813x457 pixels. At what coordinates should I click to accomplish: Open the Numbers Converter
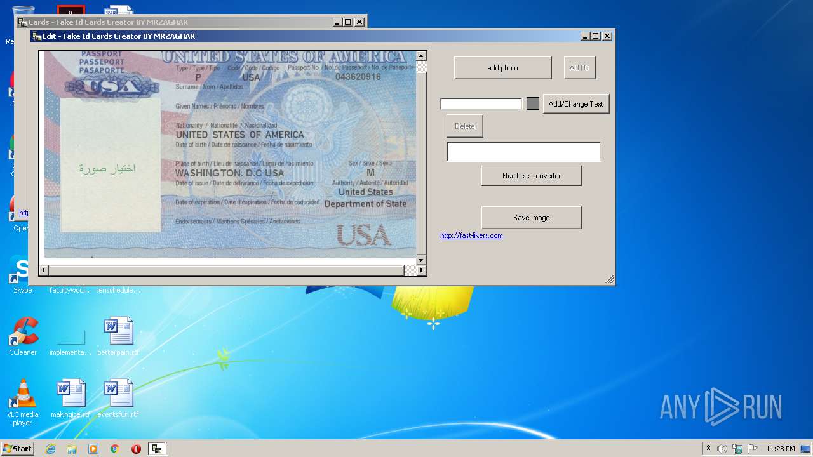(x=531, y=176)
